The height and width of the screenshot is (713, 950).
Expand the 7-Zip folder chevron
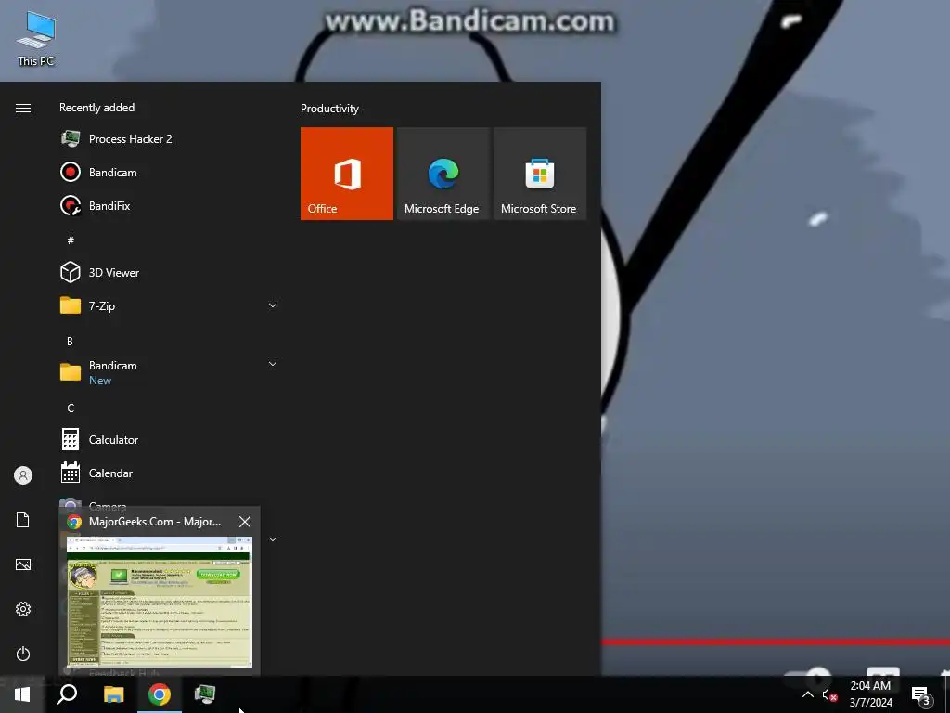click(x=273, y=305)
